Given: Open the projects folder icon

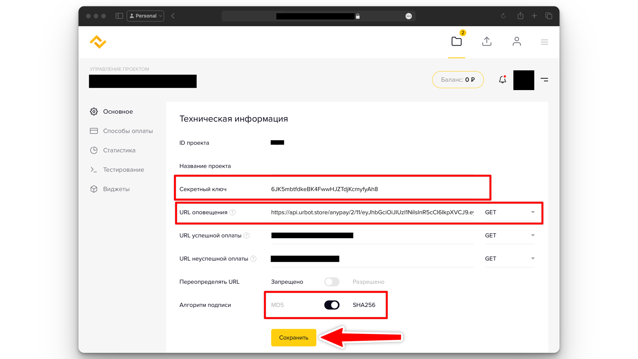Looking at the screenshot, I should pyautogui.click(x=456, y=41).
